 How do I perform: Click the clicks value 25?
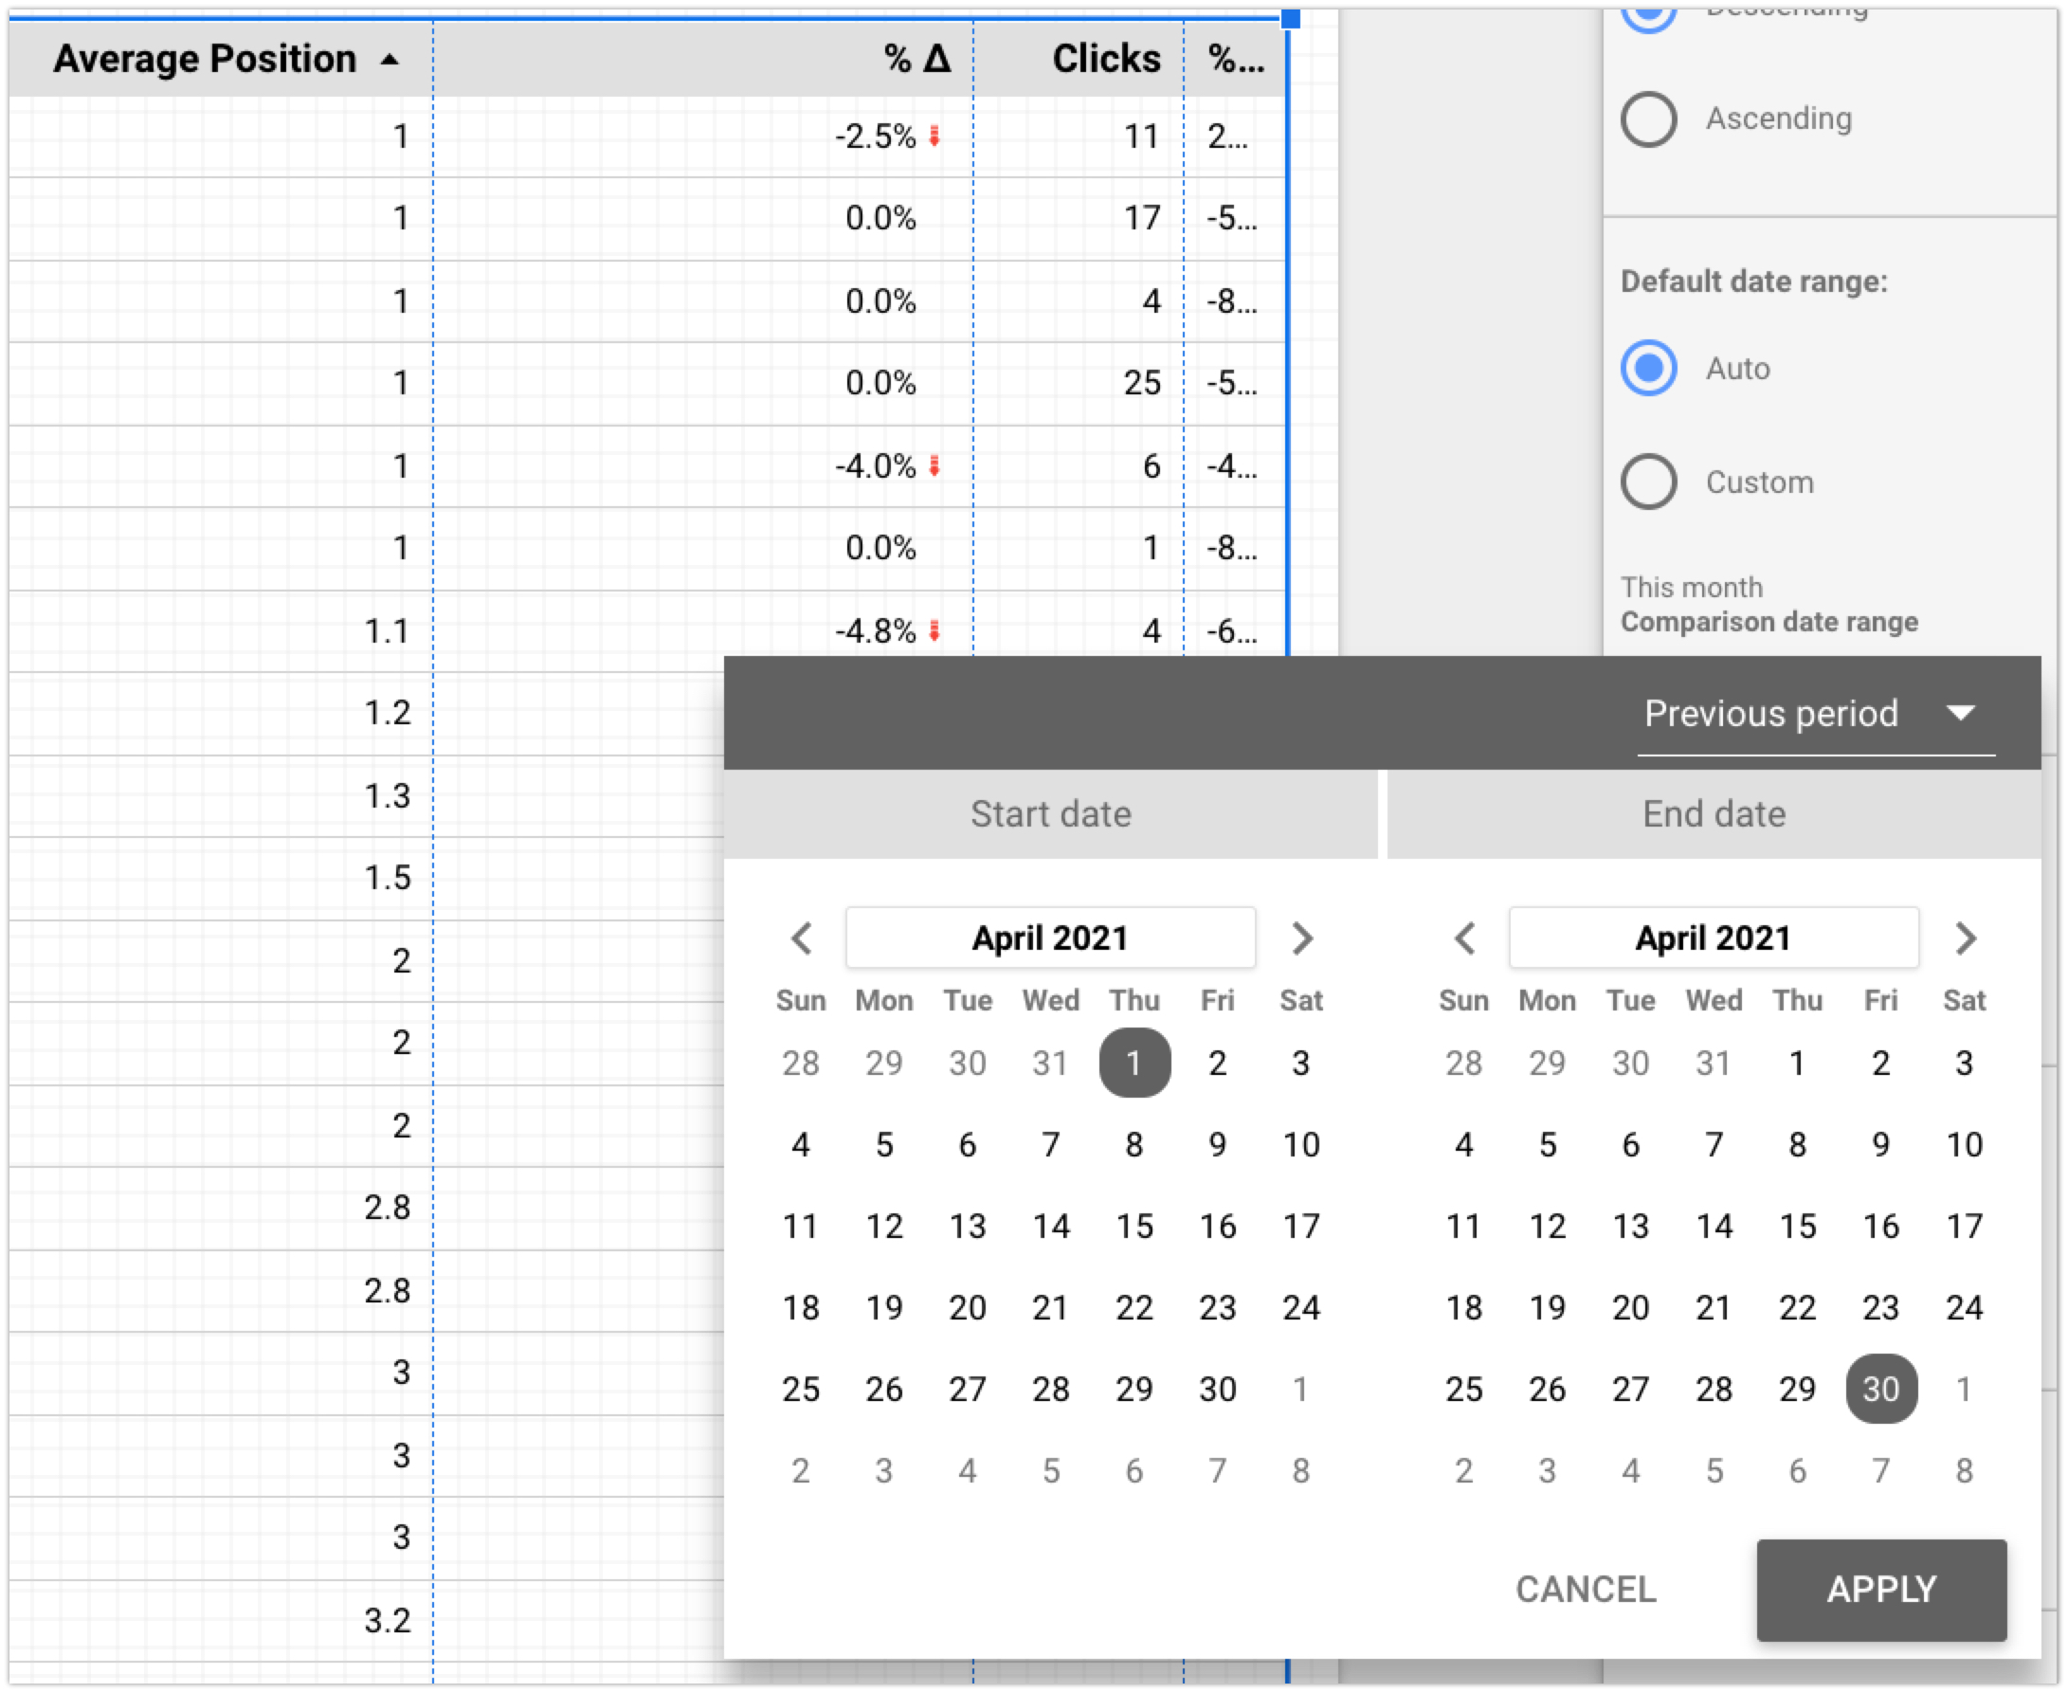click(x=1142, y=383)
